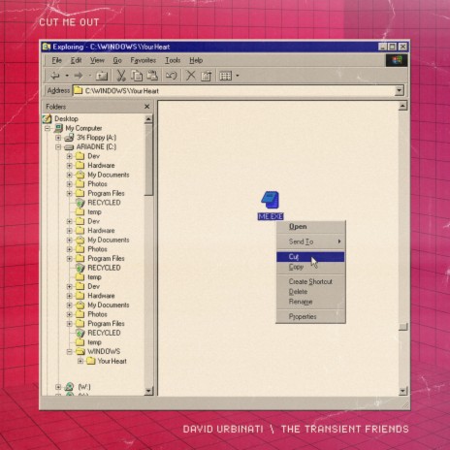The image size is (450, 450).
Task: Choose Open in the context menu
Action: click(310, 227)
